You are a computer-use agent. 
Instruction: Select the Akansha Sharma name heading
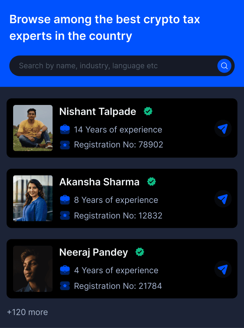99,182
